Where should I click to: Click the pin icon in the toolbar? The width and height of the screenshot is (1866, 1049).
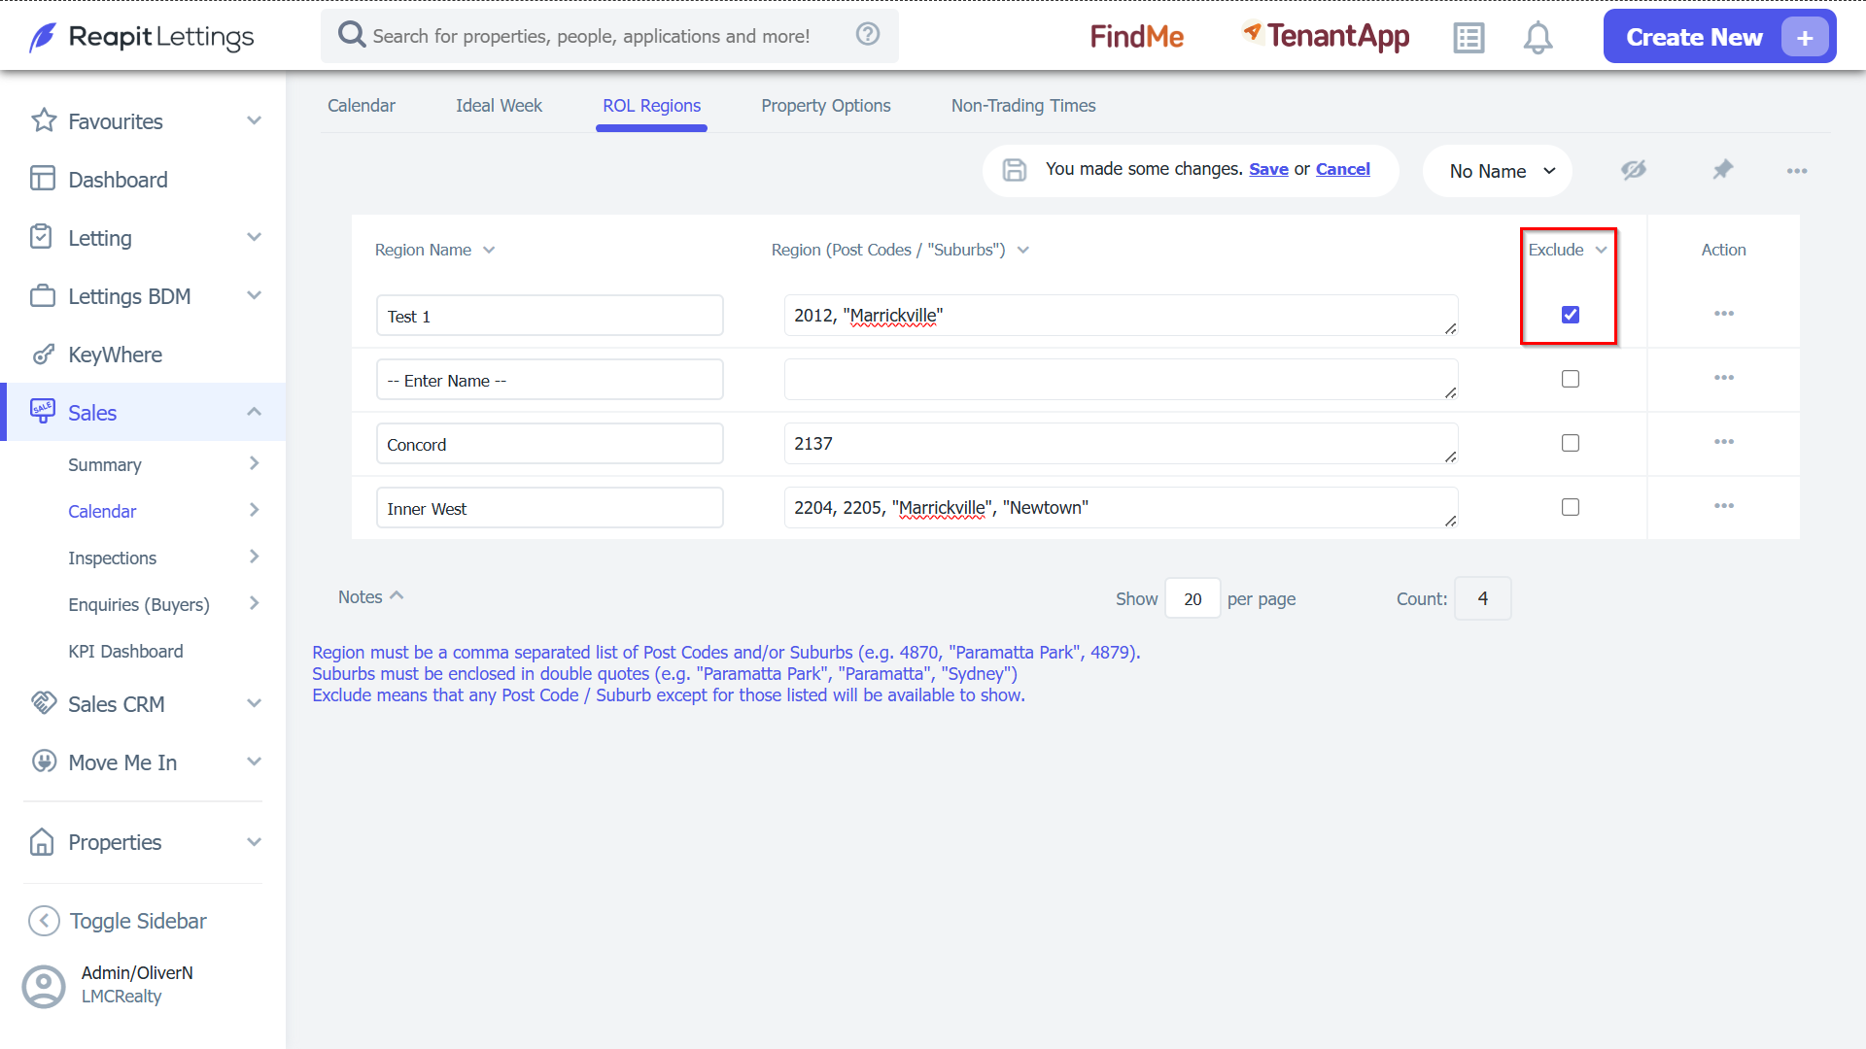pyautogui.click(x=1722, y=170)
